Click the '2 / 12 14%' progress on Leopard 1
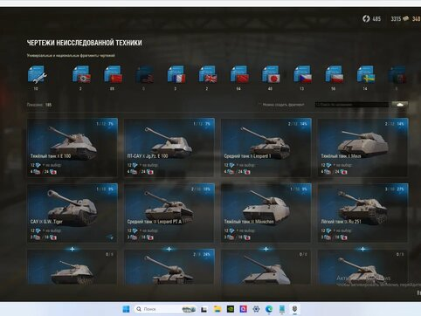421x316 pixels. click(x=298, y=124)
